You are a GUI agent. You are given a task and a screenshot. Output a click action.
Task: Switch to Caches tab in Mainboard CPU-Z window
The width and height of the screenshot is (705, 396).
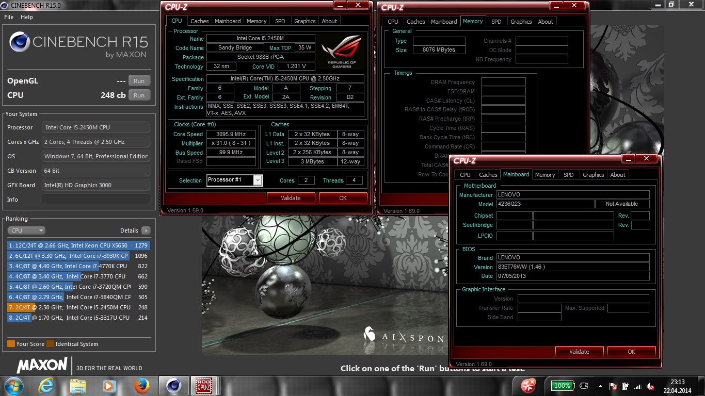pos(488,175)
